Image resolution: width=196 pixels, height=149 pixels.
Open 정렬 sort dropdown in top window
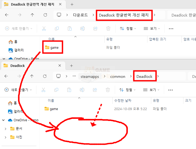128,29
